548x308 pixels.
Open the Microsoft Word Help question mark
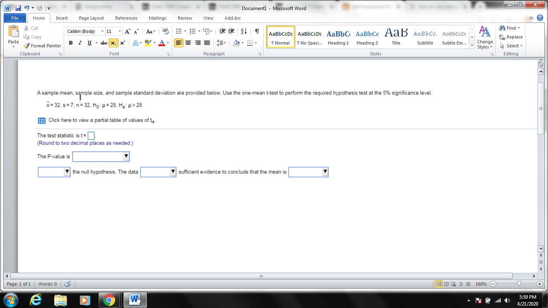tap(540, 18)
